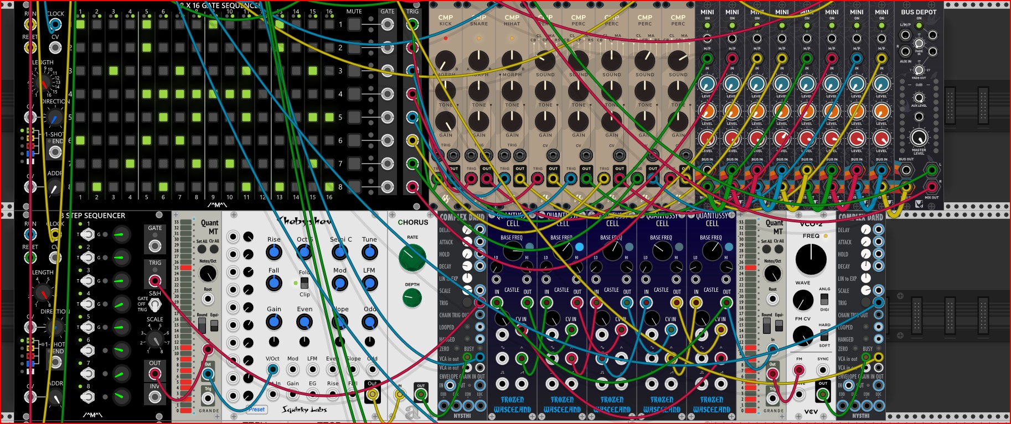Image resolution: width=1011 pixels, height=424 pixels.
Task: Click the LFM input jack on Chebyshev
Action: click(312, 370)
